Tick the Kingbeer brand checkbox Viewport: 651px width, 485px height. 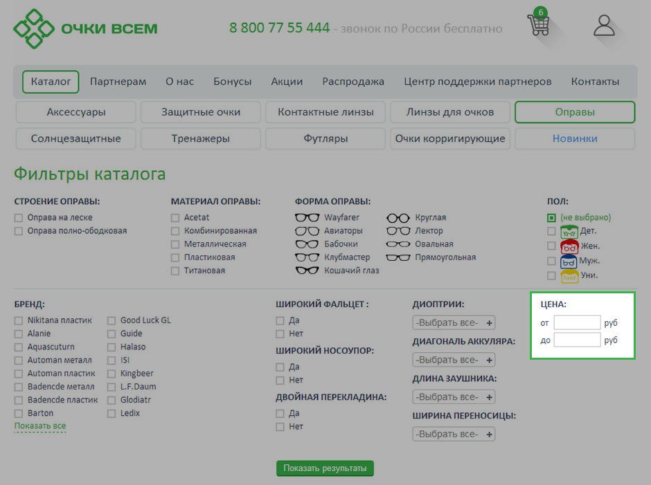point(112,374)
